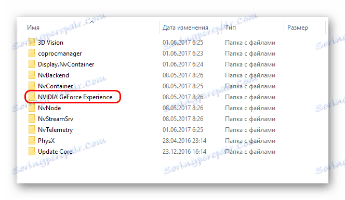This screenshot has width=345, height=200.
Task: Click the Update Core folder icon
Action: [32, 151]
